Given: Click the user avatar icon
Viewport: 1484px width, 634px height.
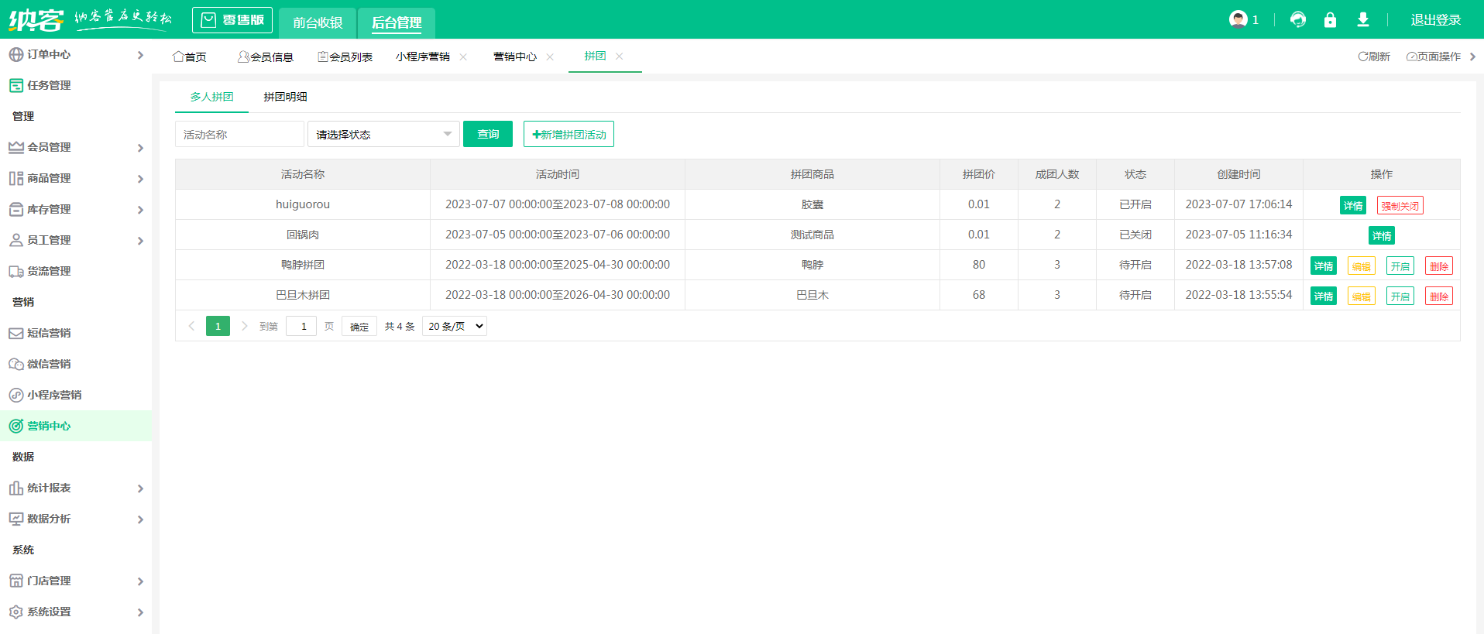Looking at the screenshot, I should pos(1238,19).
